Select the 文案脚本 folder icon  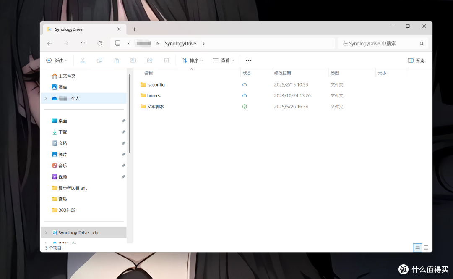coord(143,106)
